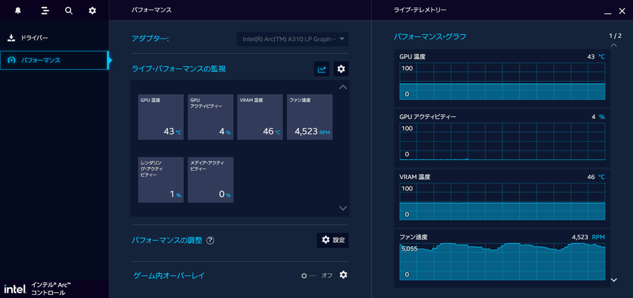Click the ライブ・パフォーマンスの監視 heading

[x=179, y=69]
